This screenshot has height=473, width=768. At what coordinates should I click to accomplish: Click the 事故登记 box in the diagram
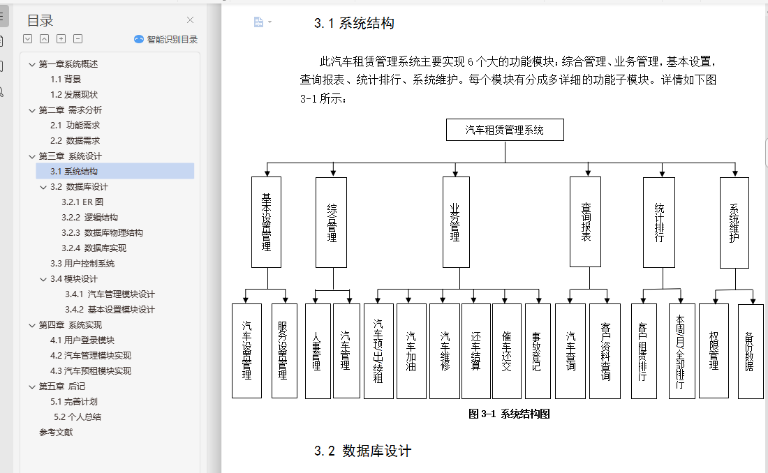point(538,351)
